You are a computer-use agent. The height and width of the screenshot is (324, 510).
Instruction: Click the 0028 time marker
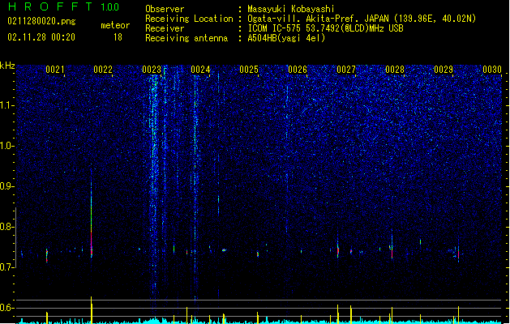pyautogui.click(x=395, y=70)
